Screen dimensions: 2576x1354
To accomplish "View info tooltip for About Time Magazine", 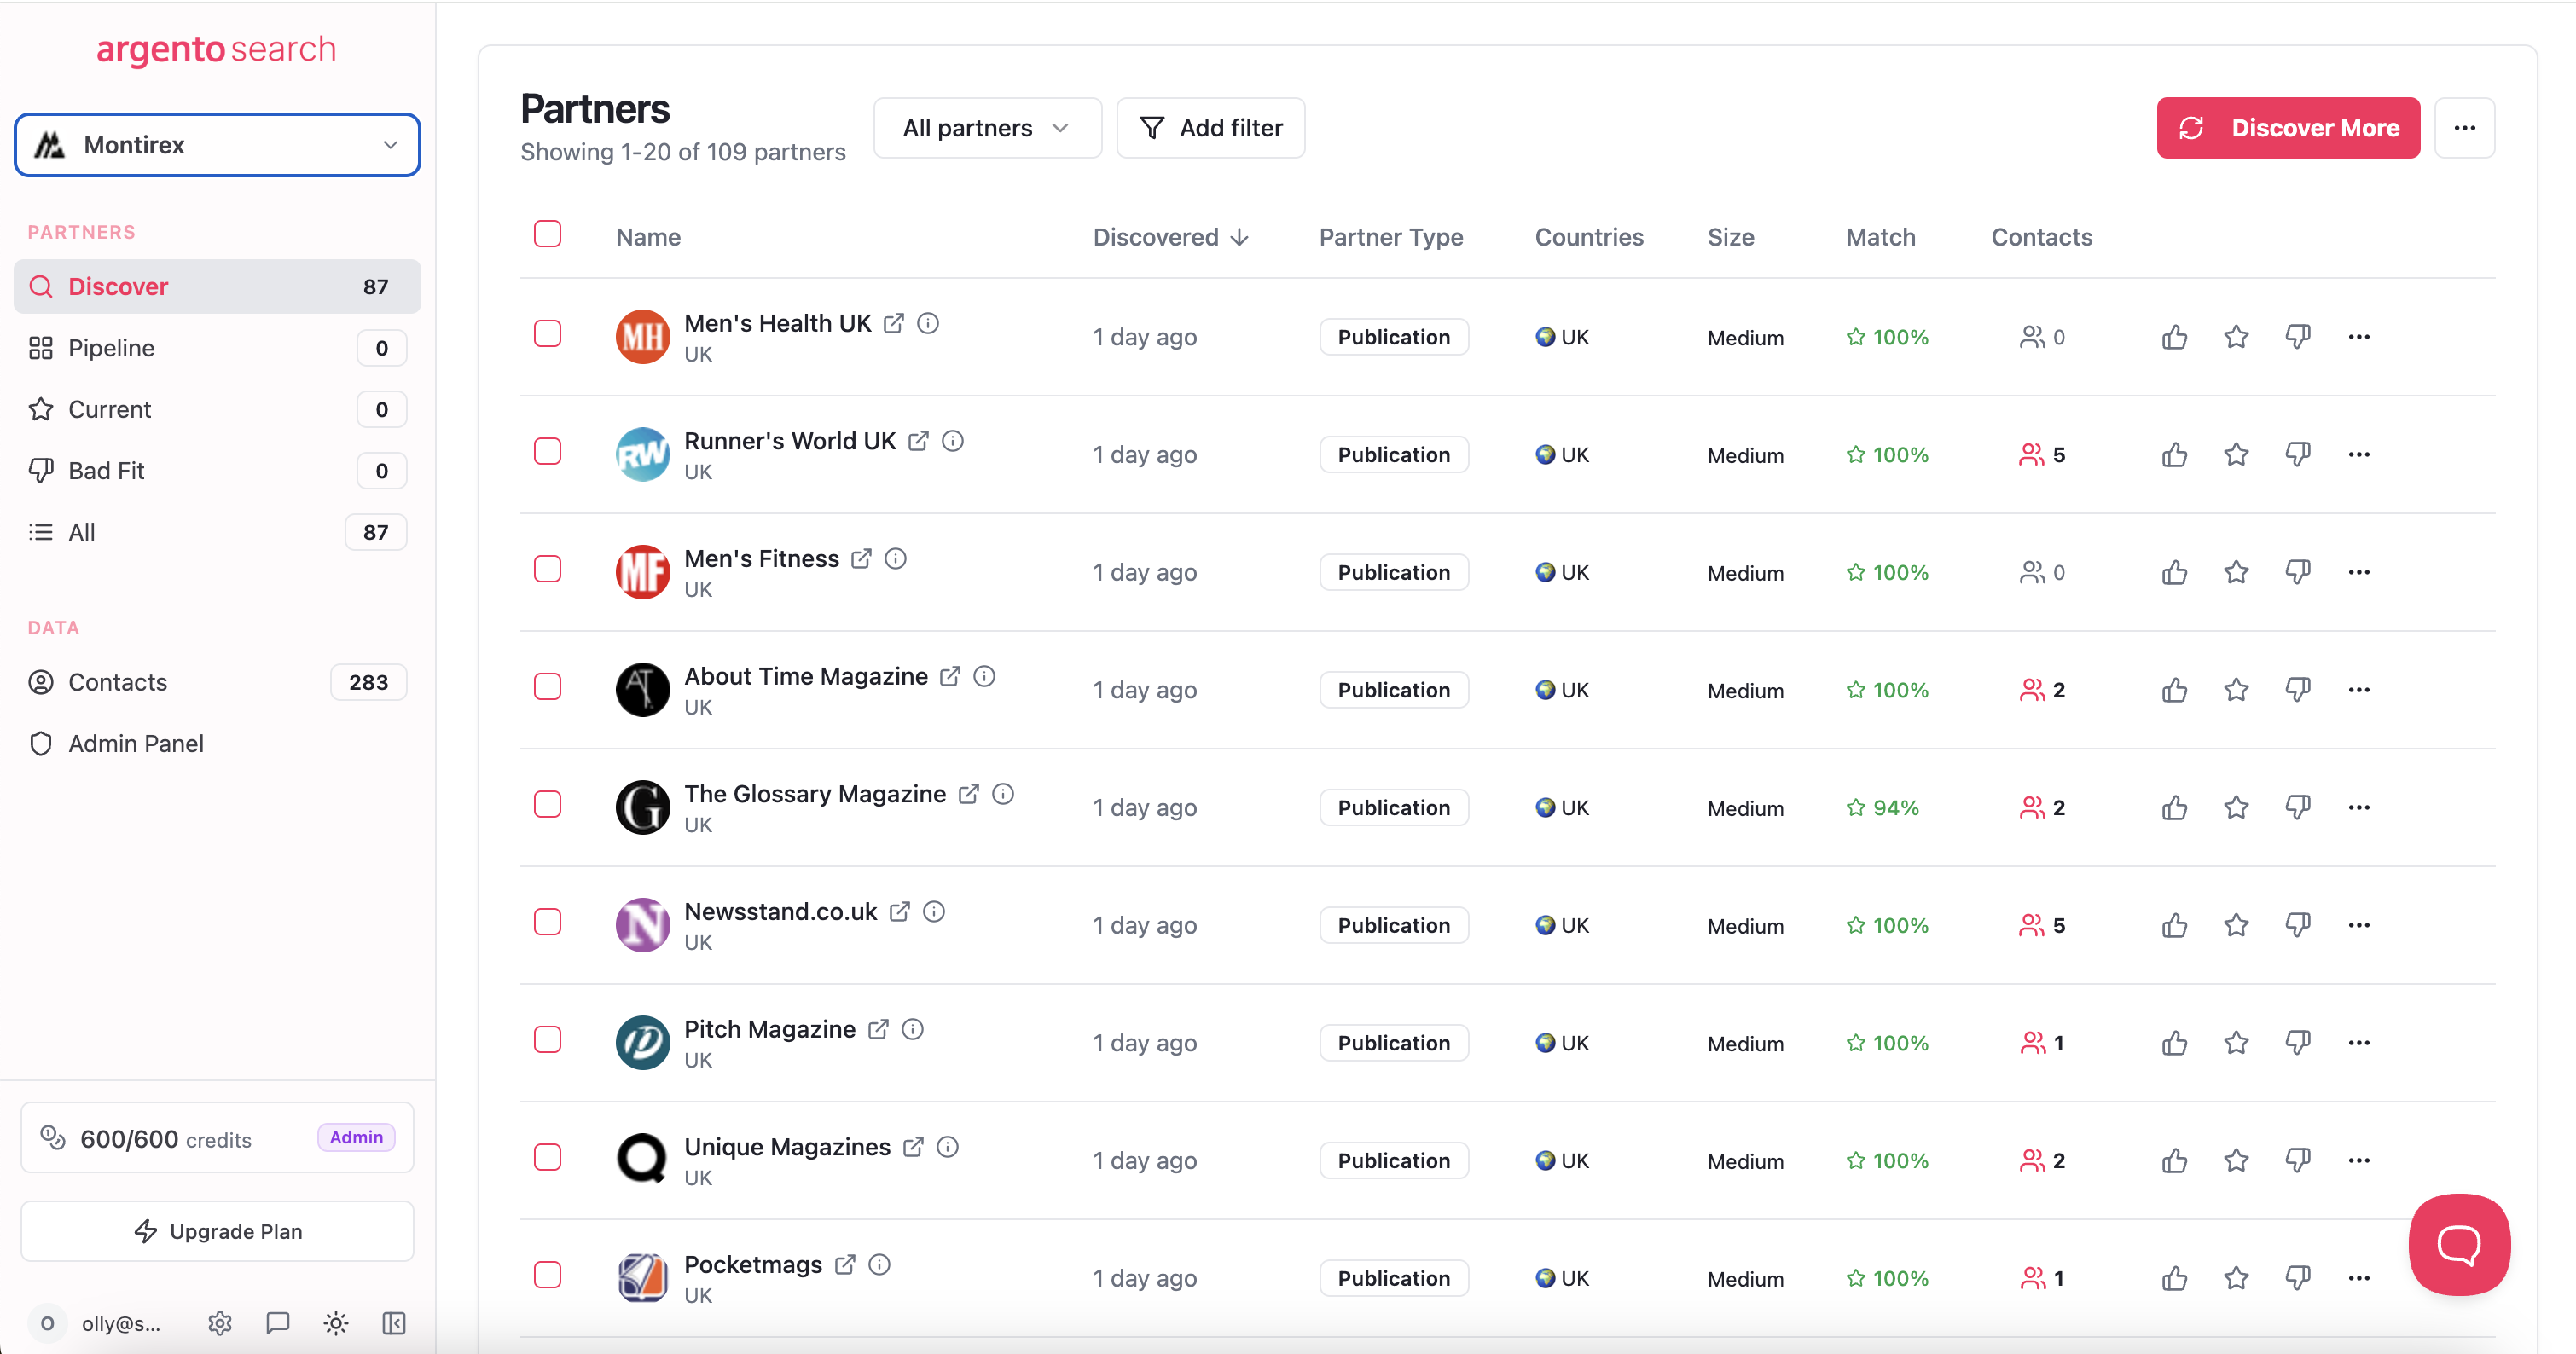I will 984,675.
